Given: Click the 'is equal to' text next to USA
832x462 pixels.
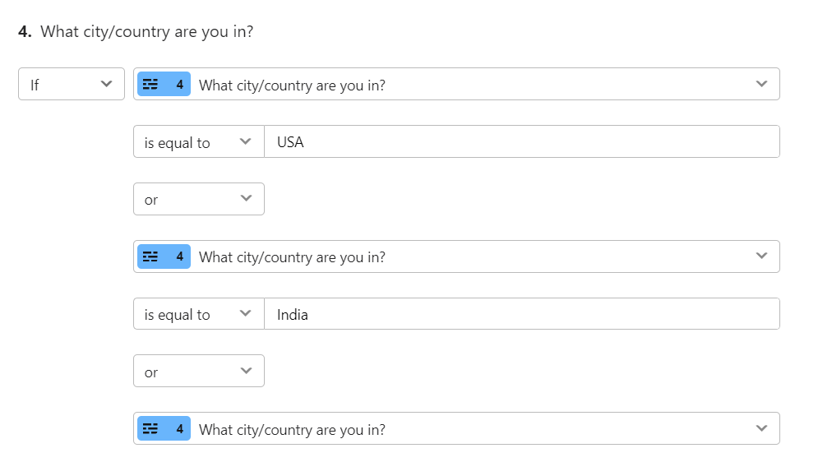Looking at the screenshot, I should tap(178, 143).
